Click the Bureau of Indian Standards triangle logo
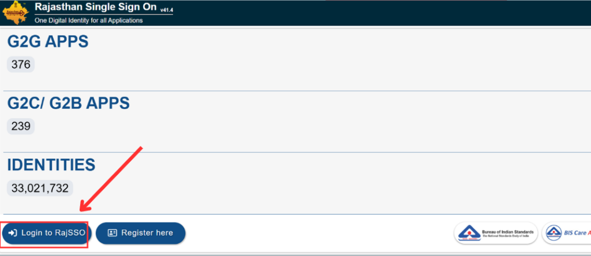This screenshot has width=591, height=256. click(468, 234)
